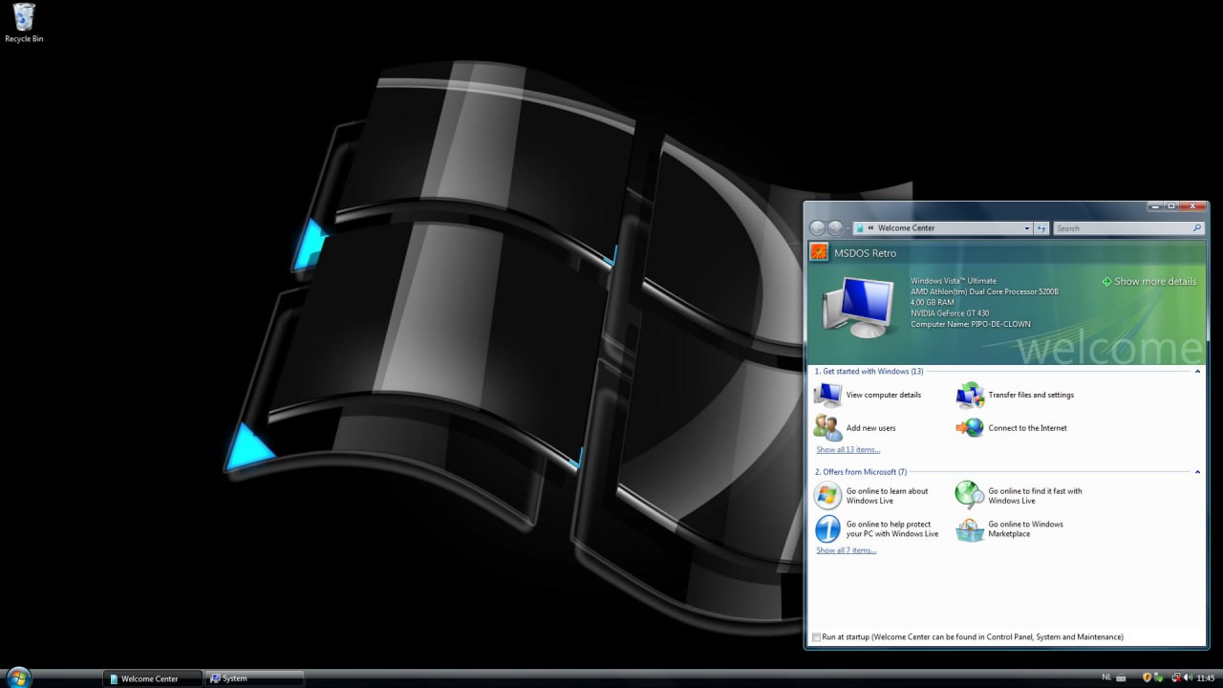Click the MSDOS Retro user picture
This screenshot has height=688, width=1223.
pos(818,252)
